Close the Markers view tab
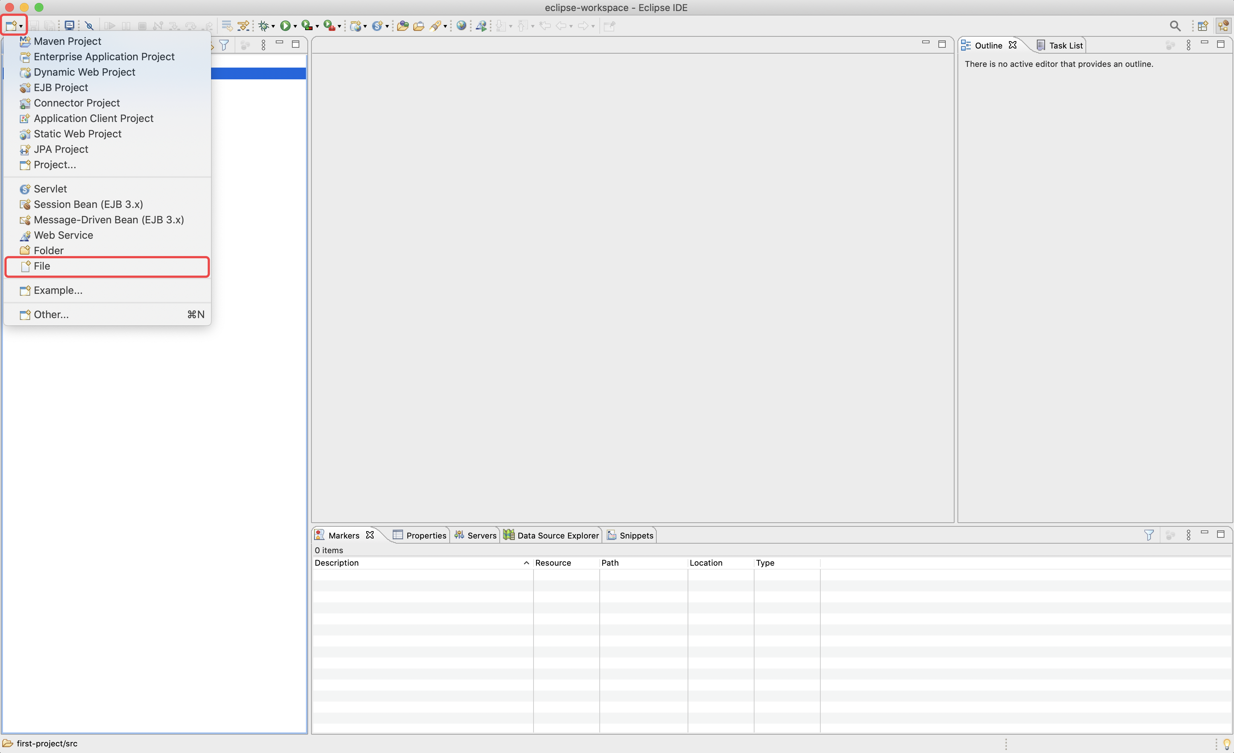 (370, 535)
